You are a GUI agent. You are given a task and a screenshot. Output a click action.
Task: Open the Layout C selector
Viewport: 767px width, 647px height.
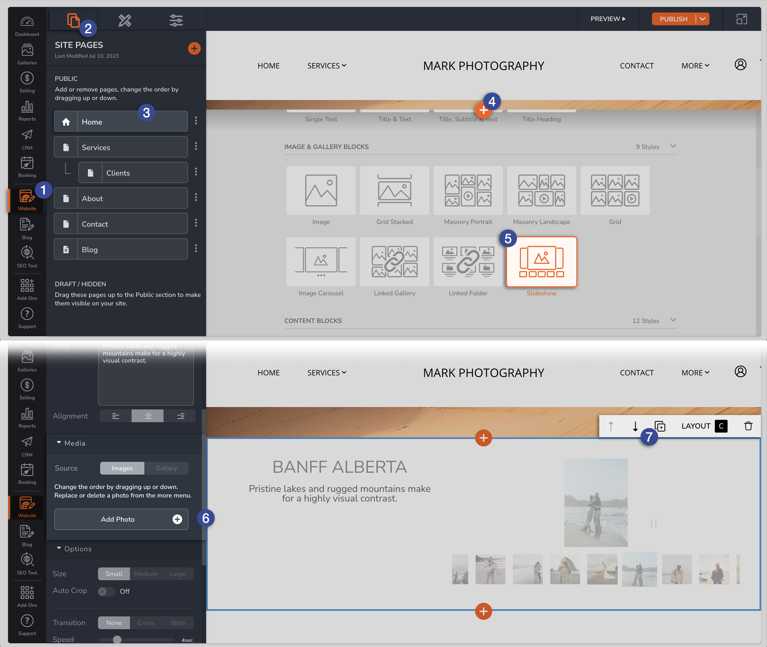coord(721,426)
